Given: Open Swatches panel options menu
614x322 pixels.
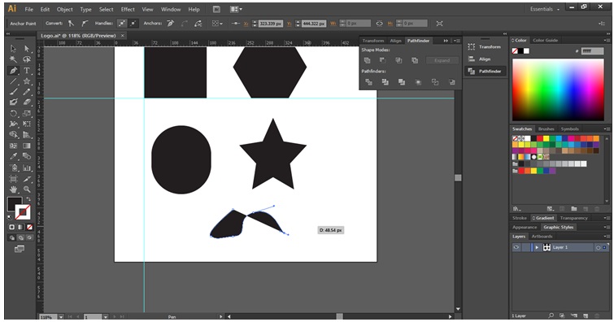Looking at the screenshot, I should pos(607,128).
